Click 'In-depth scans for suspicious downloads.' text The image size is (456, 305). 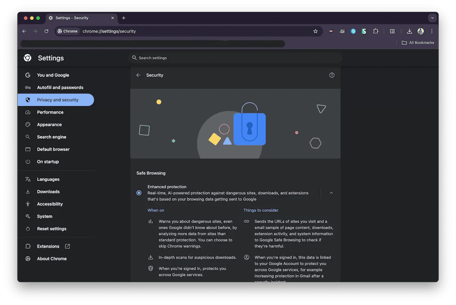coord(198,258)
